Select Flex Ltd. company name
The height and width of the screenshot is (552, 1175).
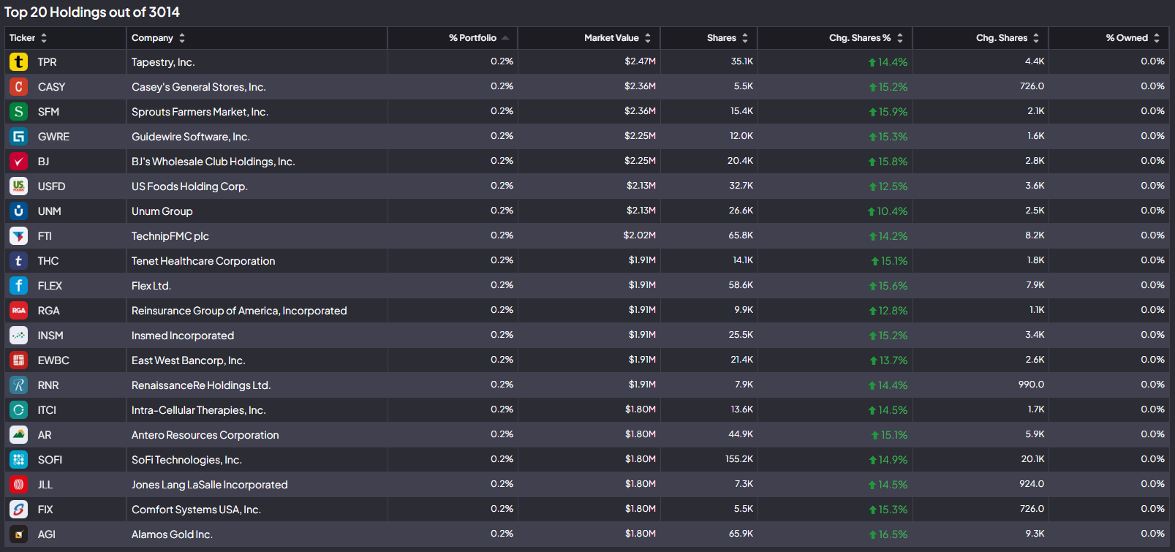tap(151, 286)
